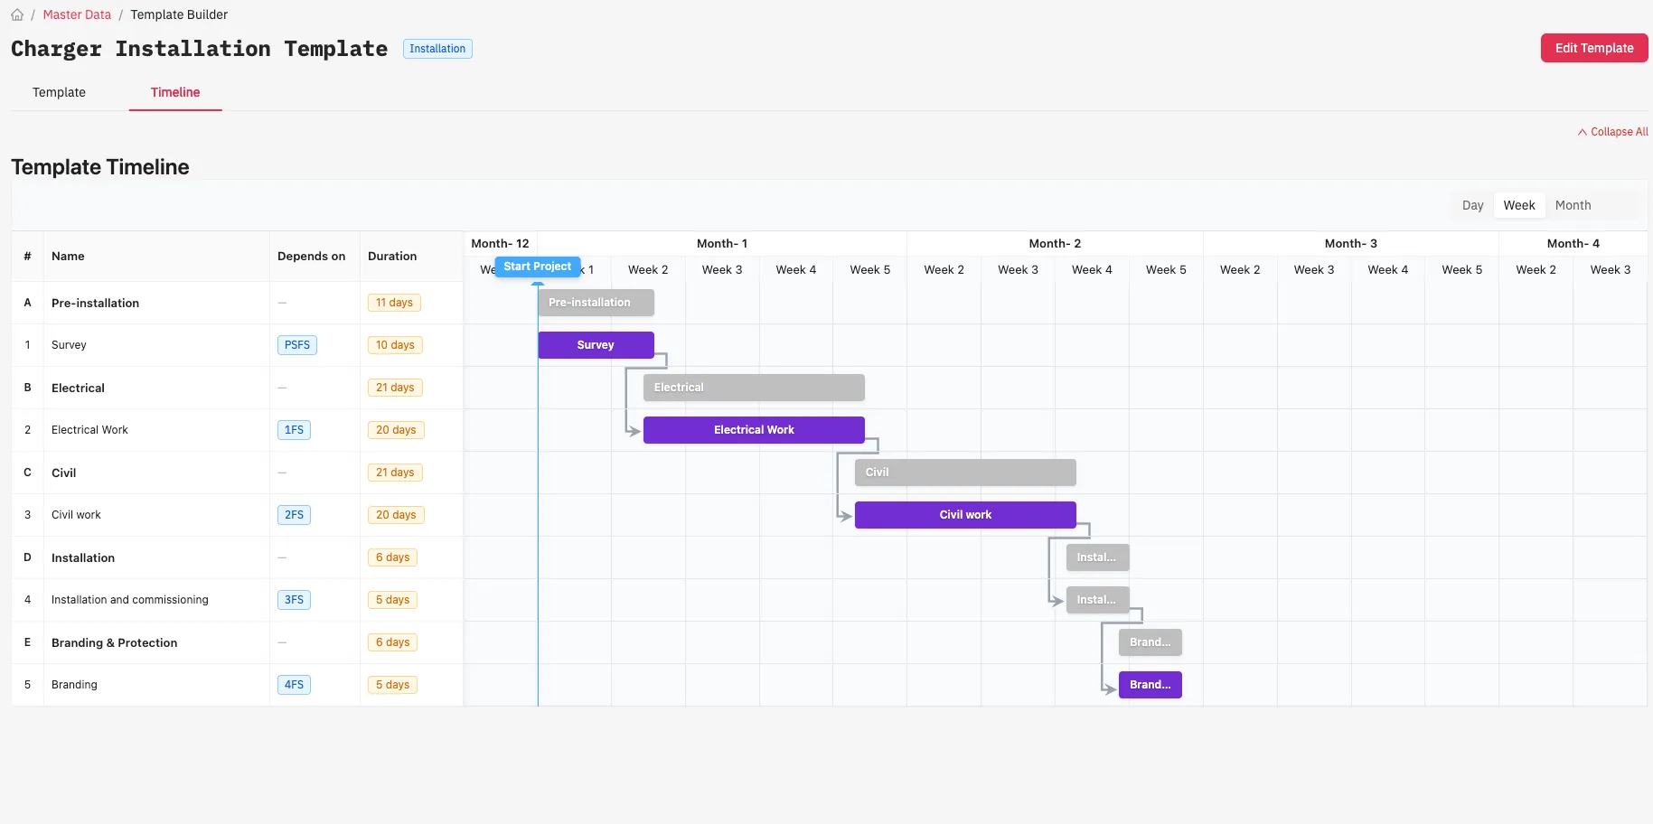This screenshot has height=824, width=1653.
Task: Switch timeline view to Week
Action: click(x=1519, y=205)
